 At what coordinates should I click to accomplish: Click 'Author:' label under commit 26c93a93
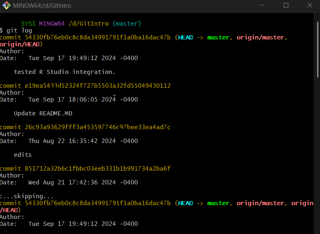pos(12,134)
